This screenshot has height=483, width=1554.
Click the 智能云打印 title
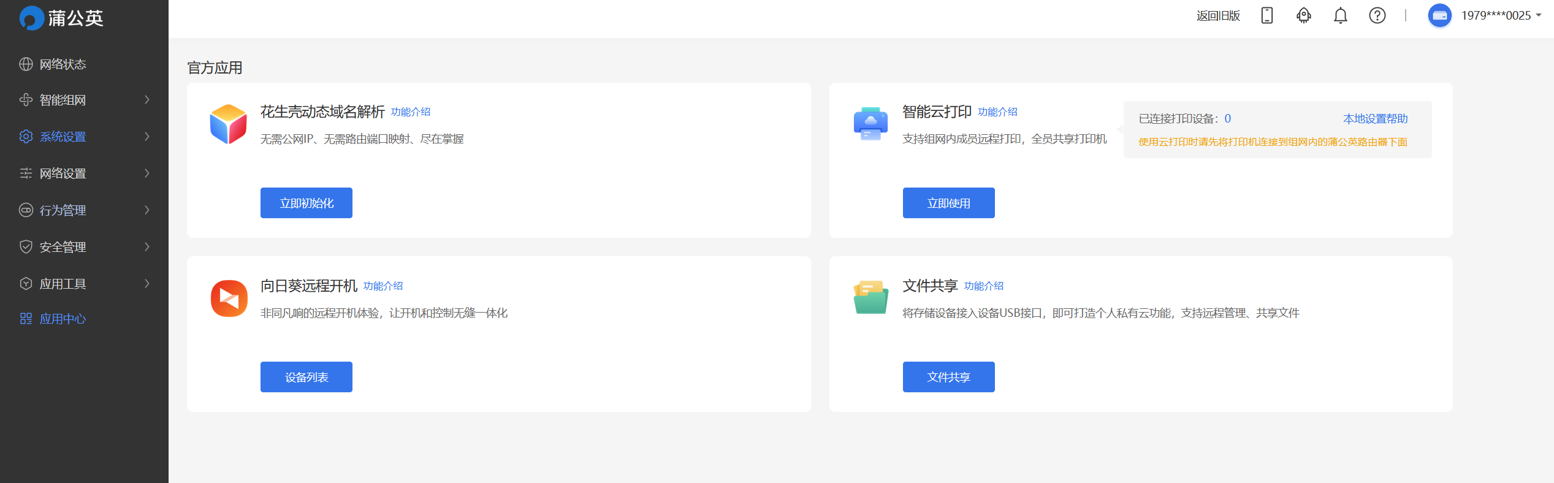click(937, 112)
